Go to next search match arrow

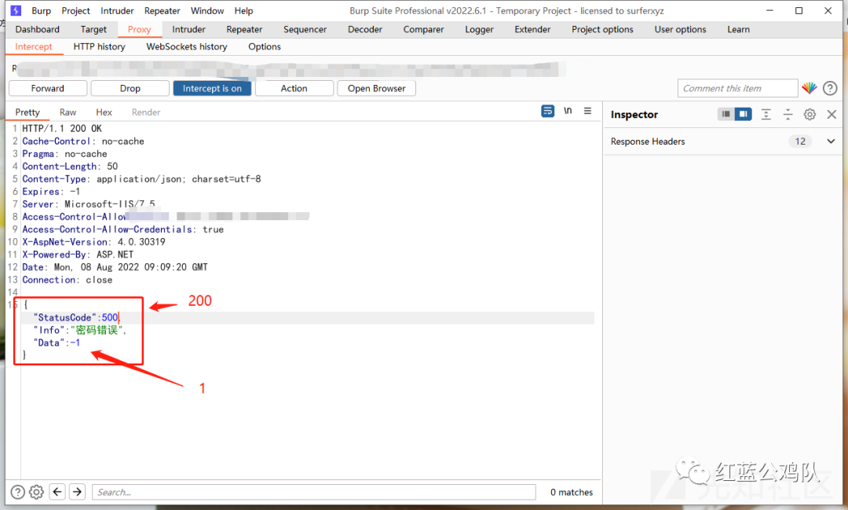pos(77,492)
